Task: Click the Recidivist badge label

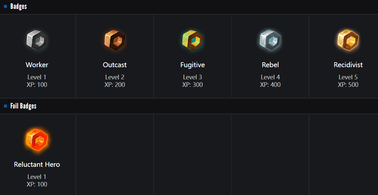Action: 348,65
